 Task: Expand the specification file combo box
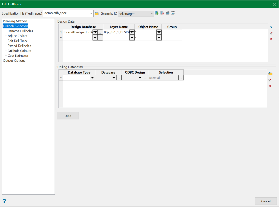[91, 13]
